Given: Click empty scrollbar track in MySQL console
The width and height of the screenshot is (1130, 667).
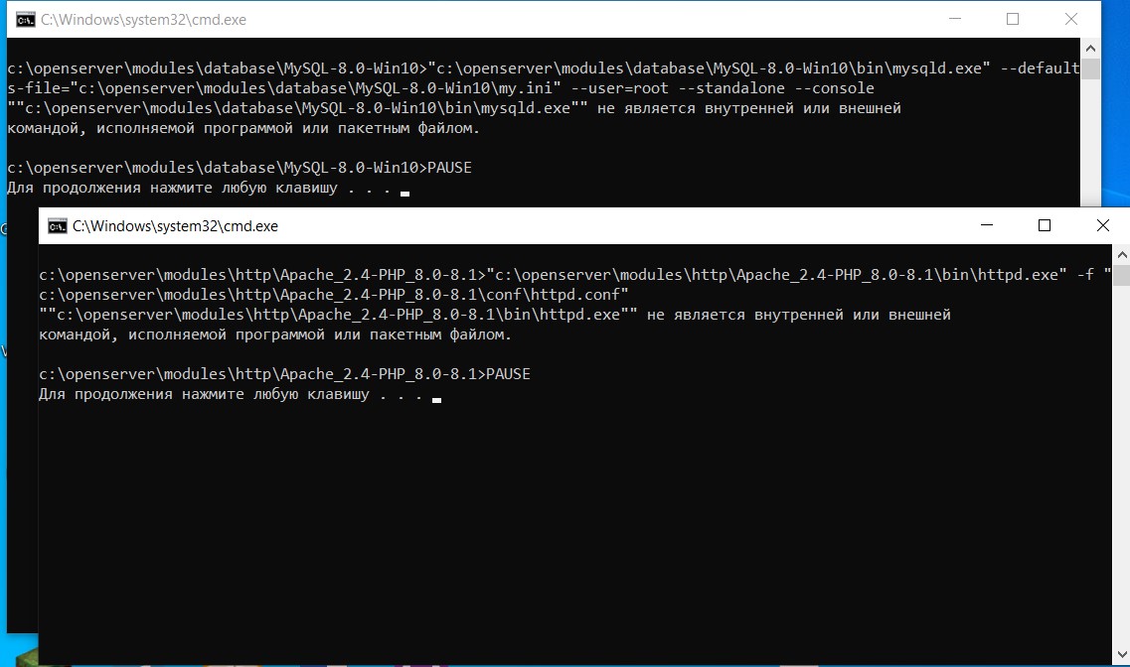Looking at the screenshot, I should pyautogui.click(x=1090, y=139).
